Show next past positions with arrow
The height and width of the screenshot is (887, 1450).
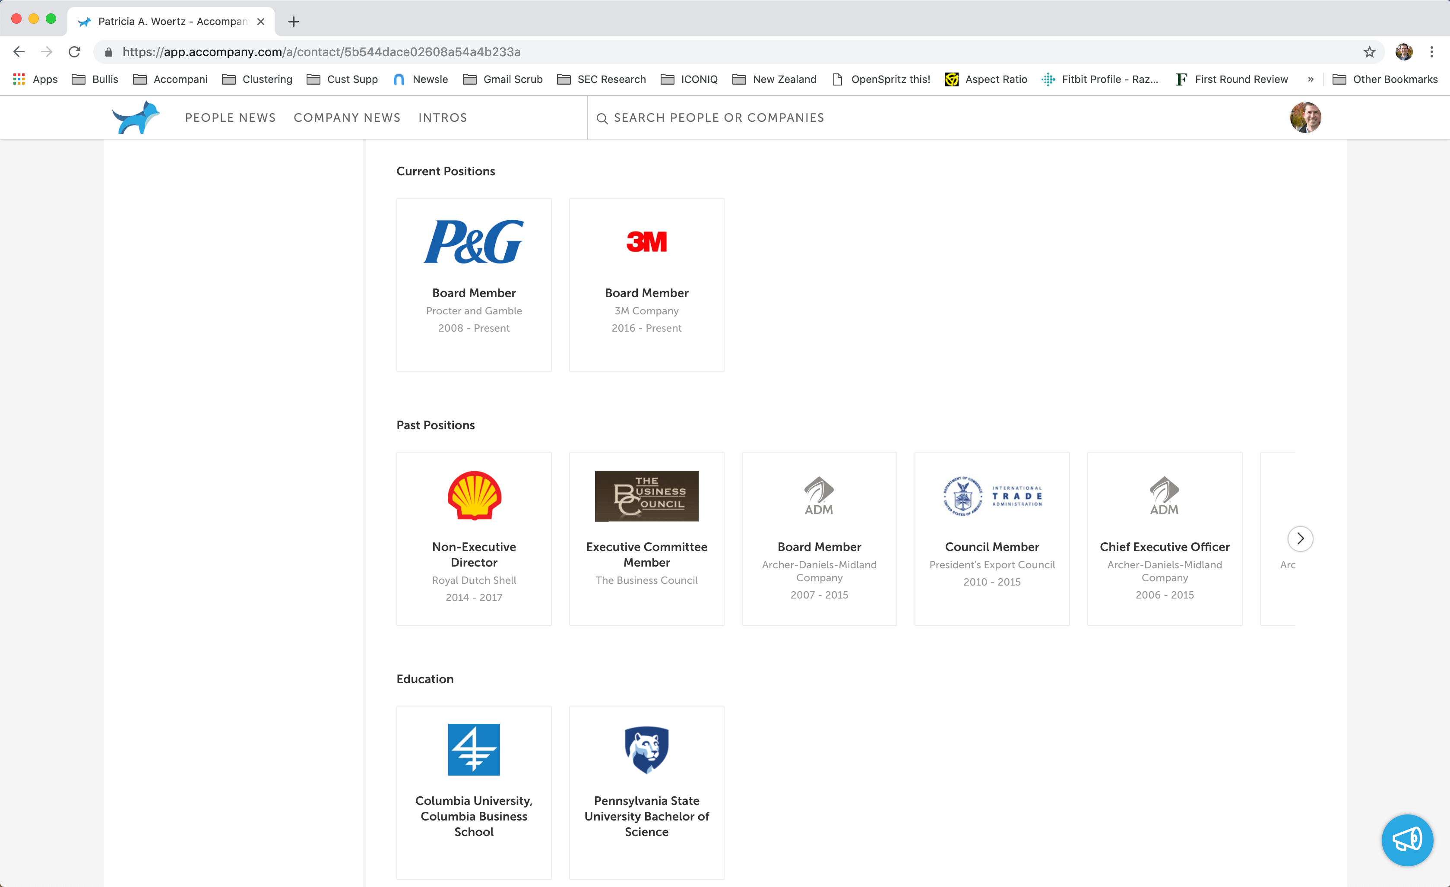click(1300, 539)
